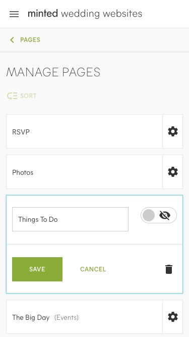
Task: Select the Photos page row
Action: point(84,172)
